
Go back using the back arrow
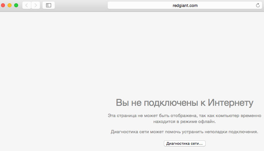(27, 5)
